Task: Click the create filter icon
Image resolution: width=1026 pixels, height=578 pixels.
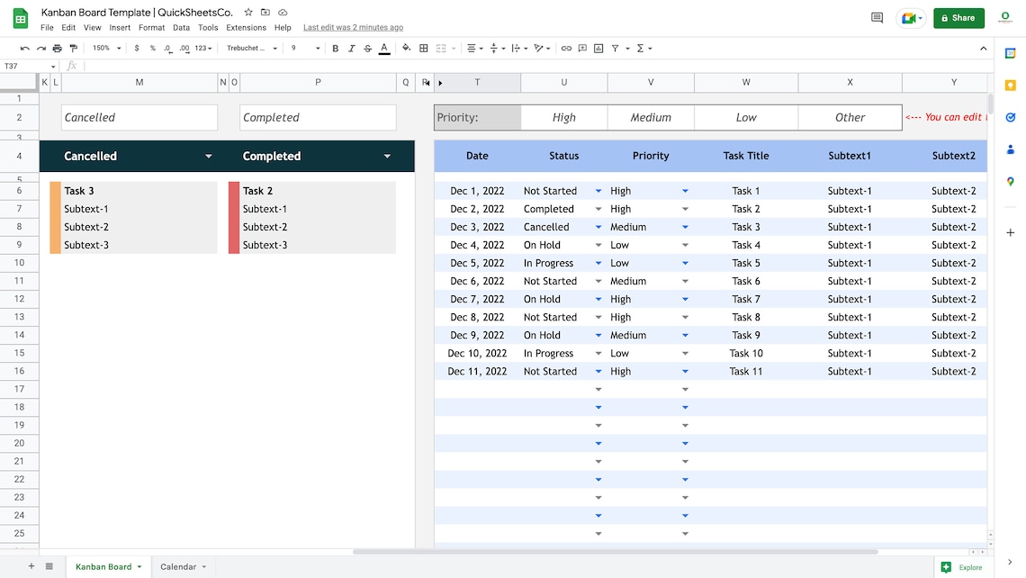Action: tap(615, 49)
